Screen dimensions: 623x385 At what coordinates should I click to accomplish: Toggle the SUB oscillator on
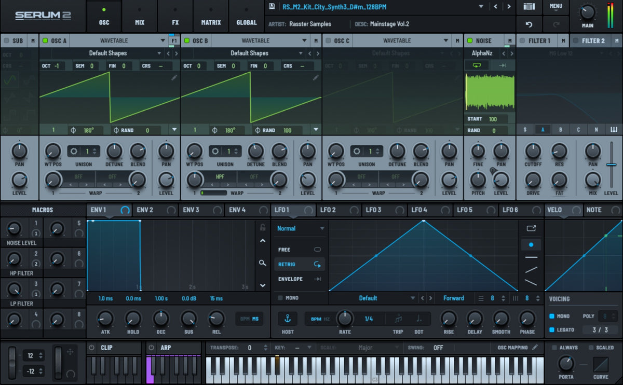pos(6,40)
